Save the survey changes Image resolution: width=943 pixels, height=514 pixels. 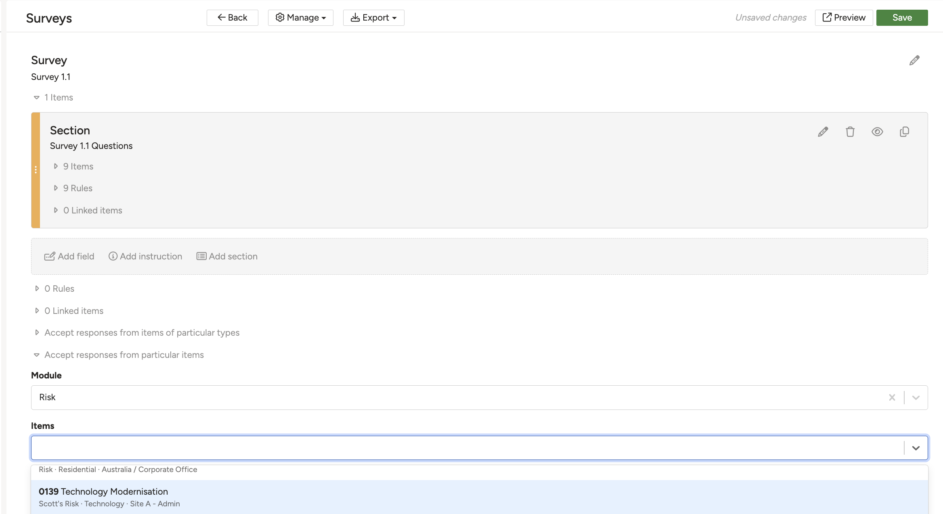902,18
